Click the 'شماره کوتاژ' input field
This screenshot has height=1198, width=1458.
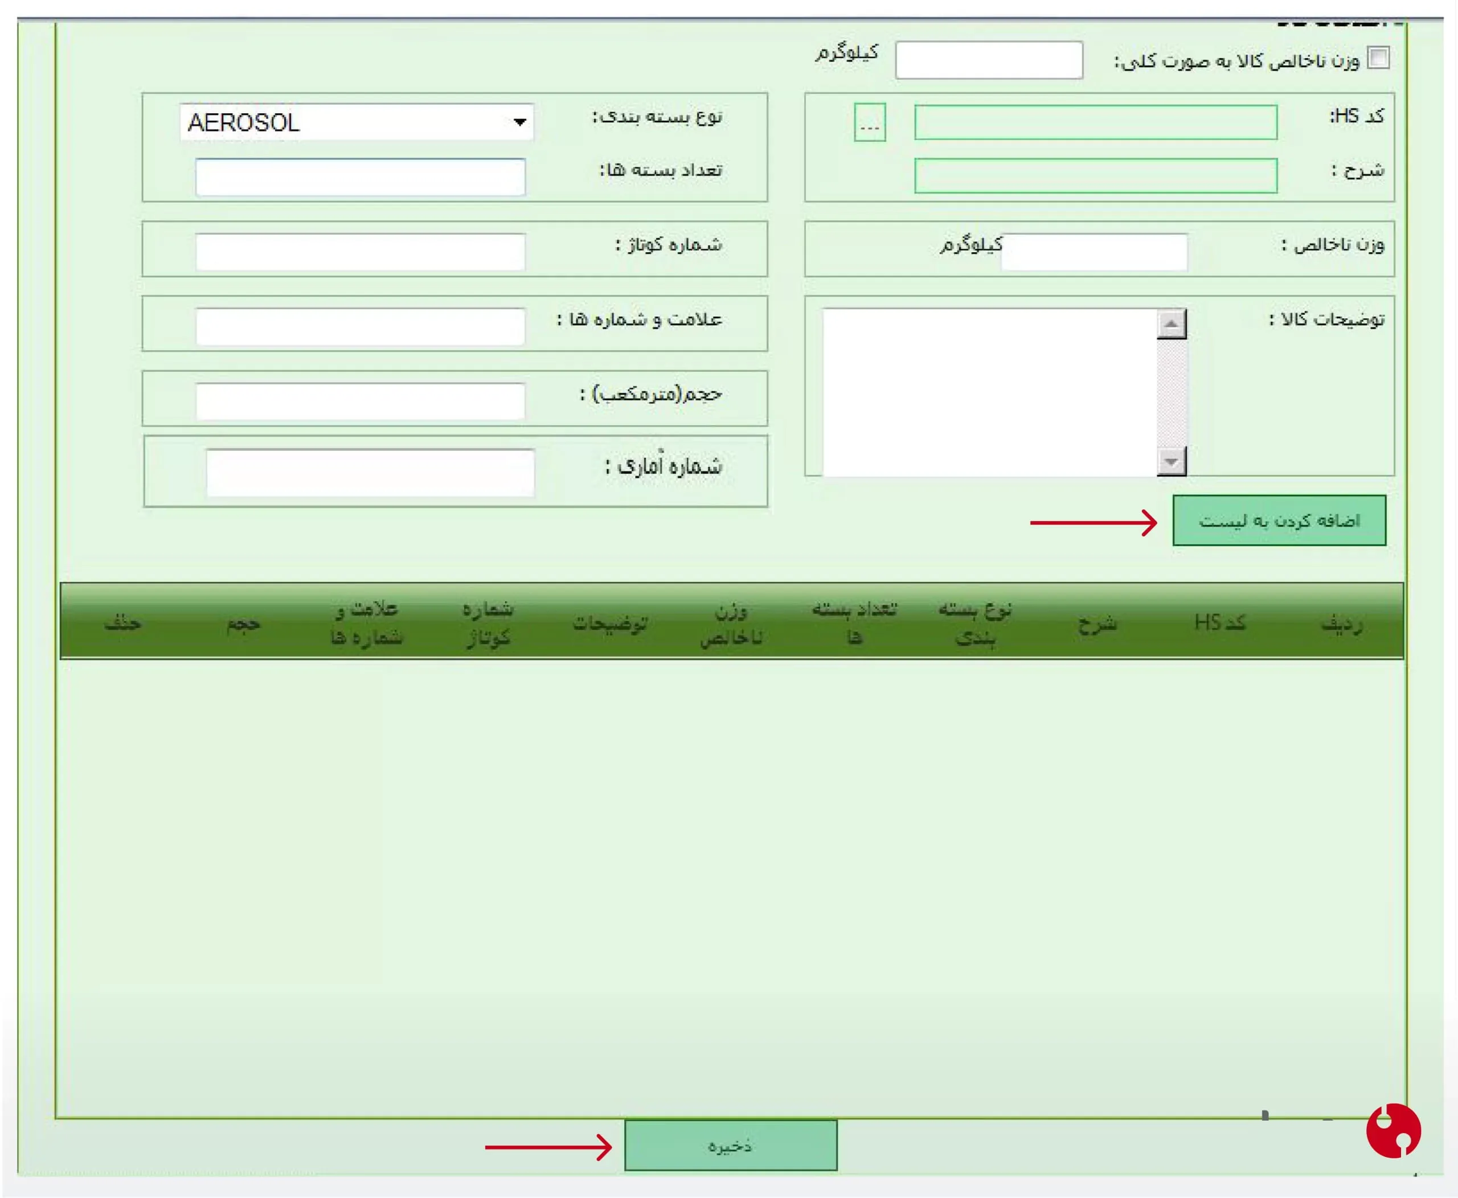361,251
